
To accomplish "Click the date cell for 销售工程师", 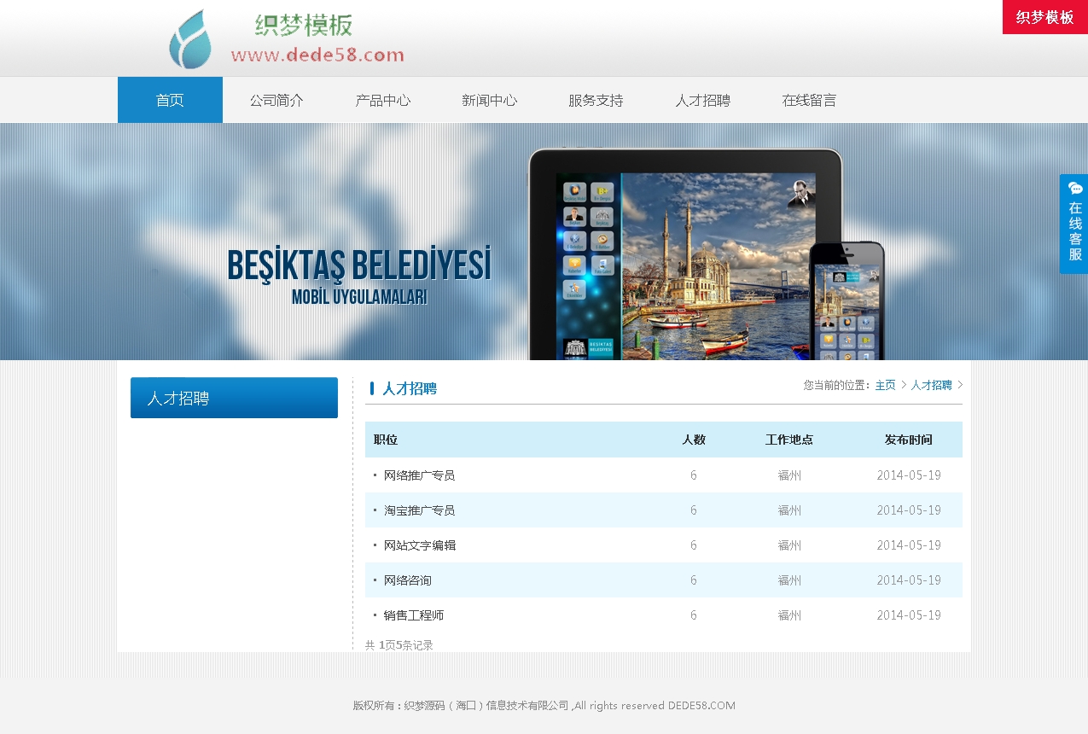I will pyautogui.click(x=909, y=615).
